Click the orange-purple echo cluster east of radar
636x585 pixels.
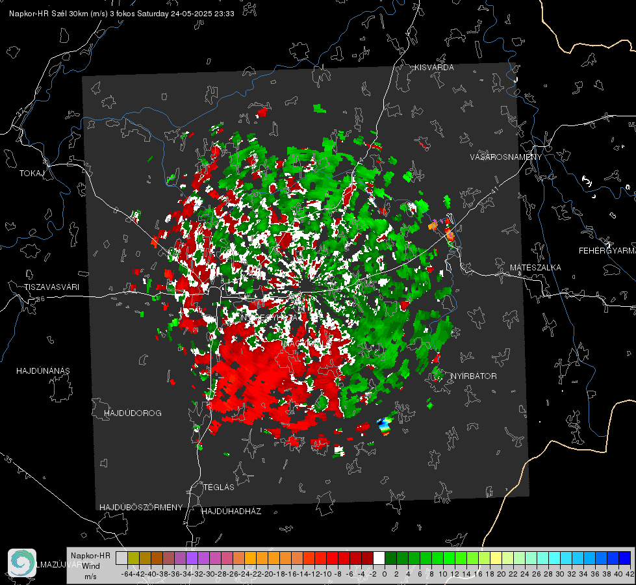(x=442, y=229)
